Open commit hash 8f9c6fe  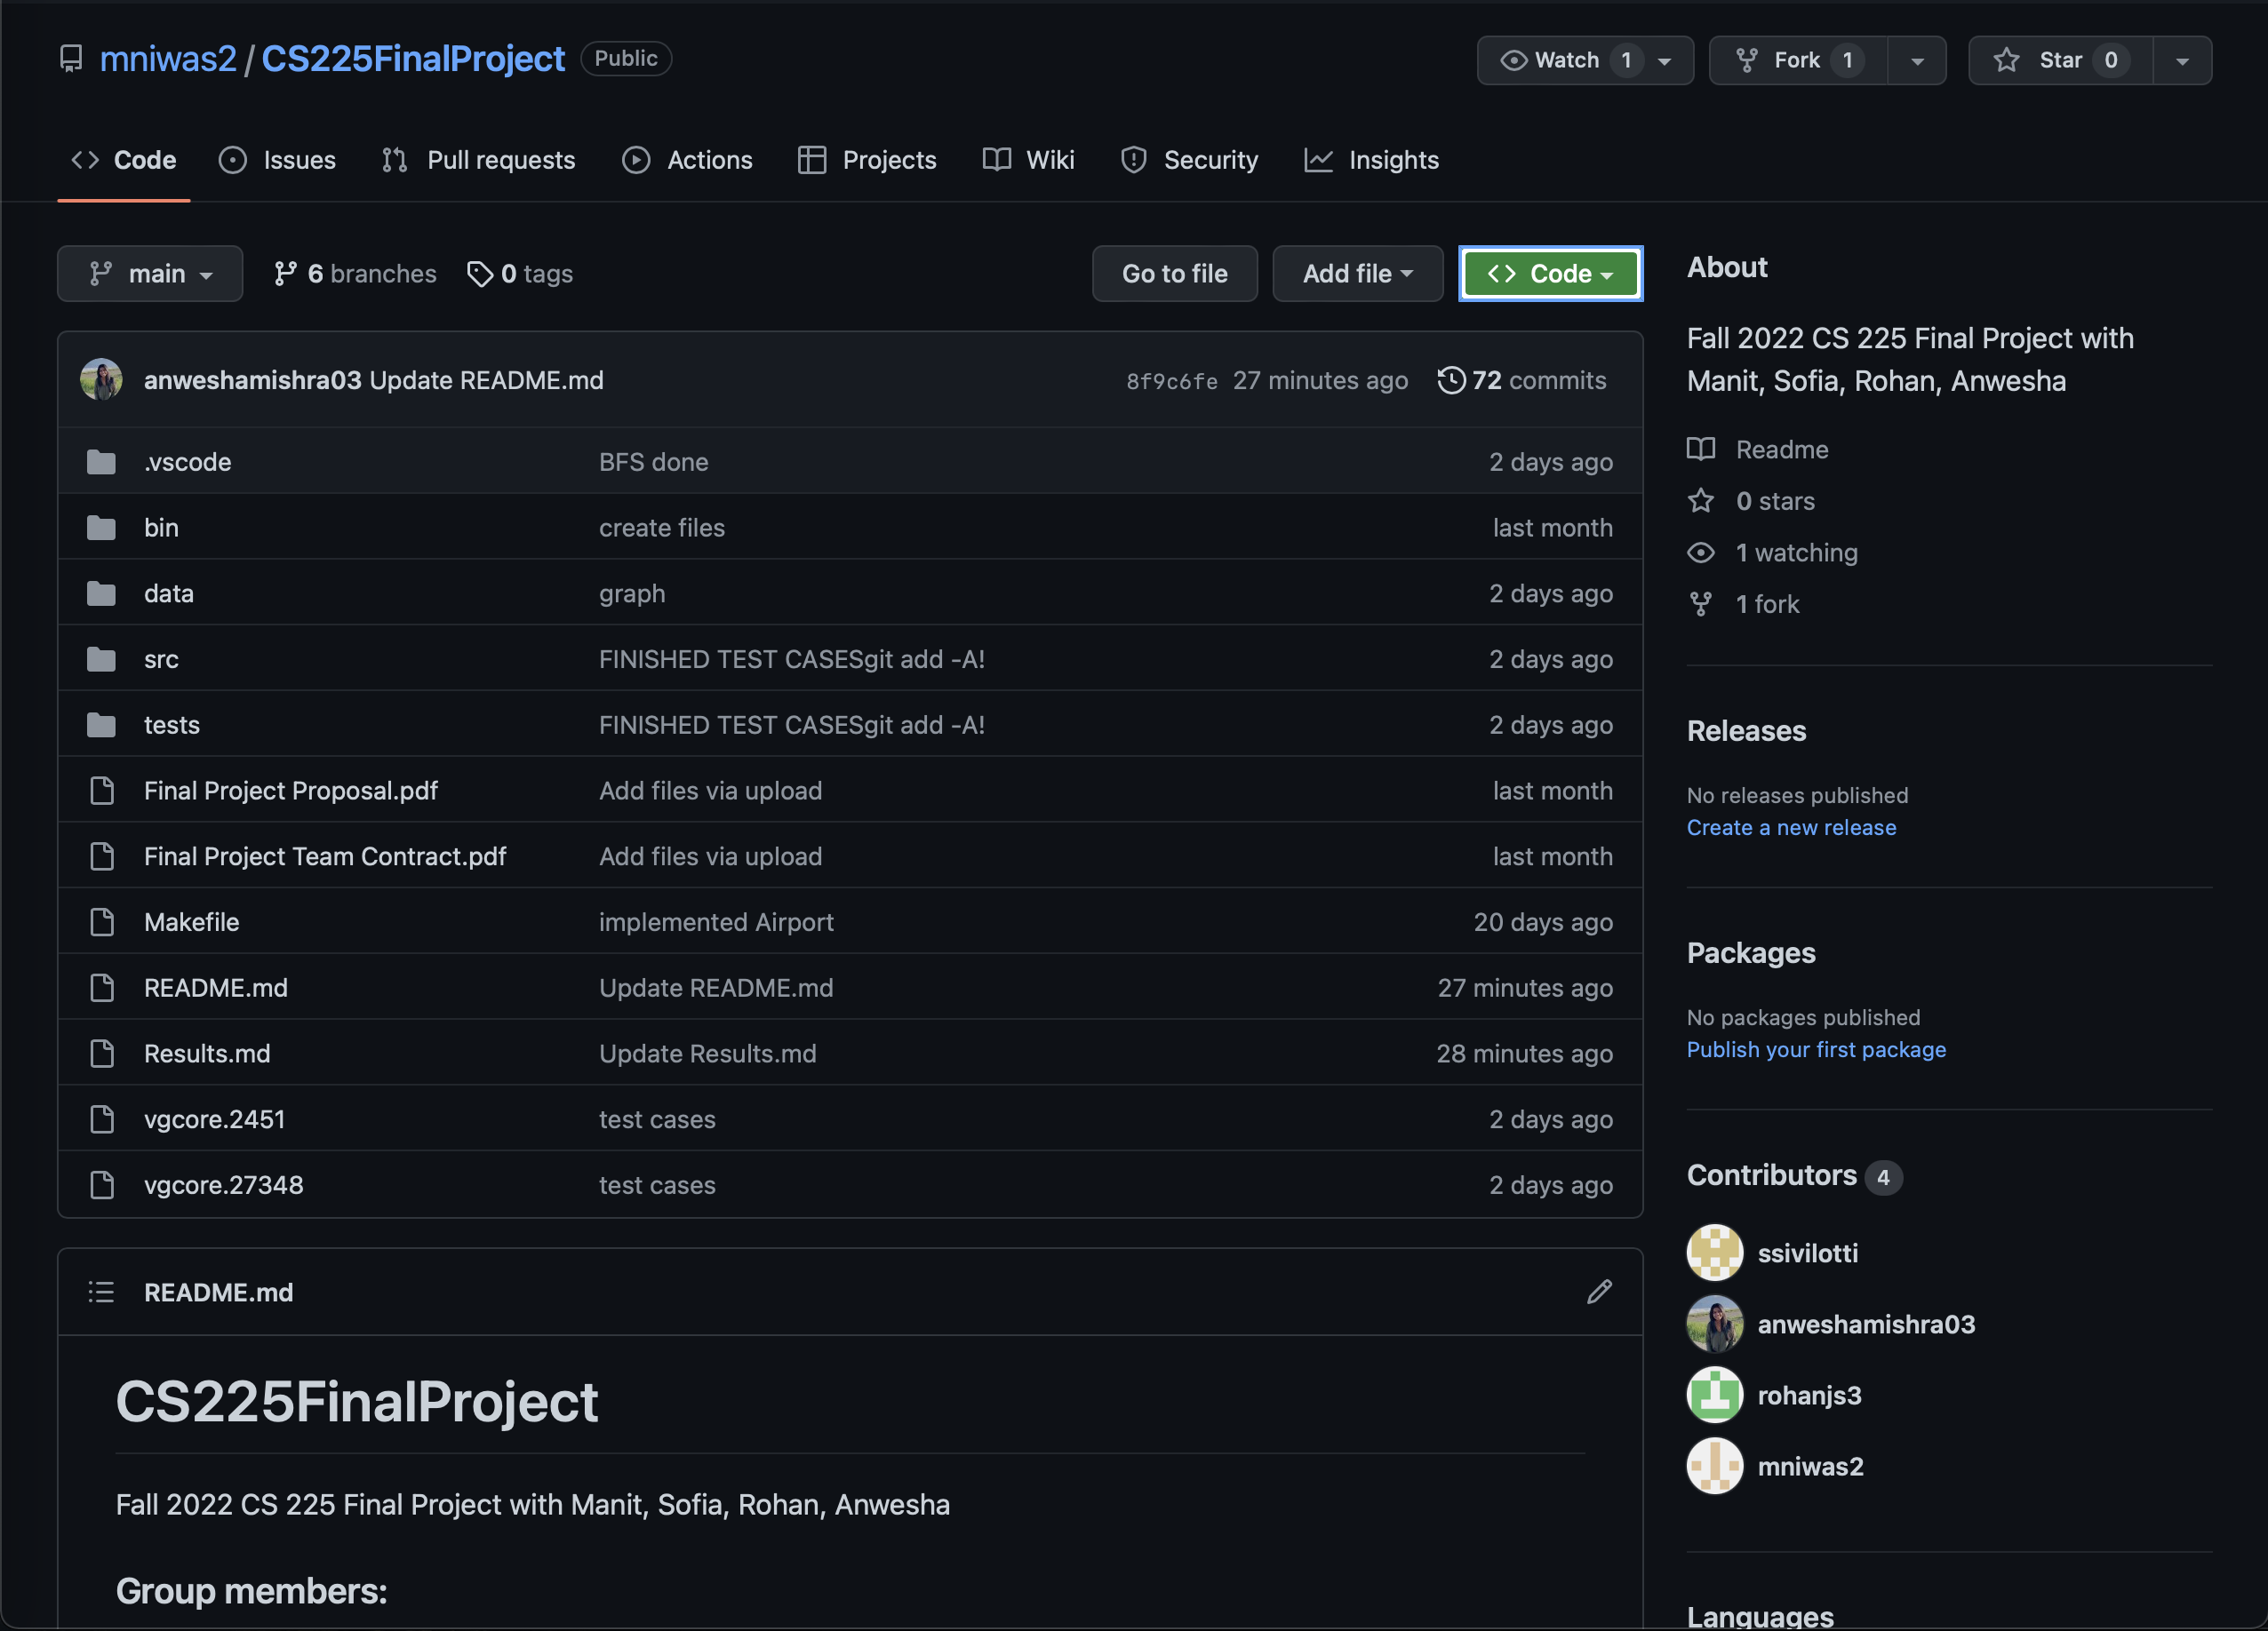click(x=1171, y=381)
